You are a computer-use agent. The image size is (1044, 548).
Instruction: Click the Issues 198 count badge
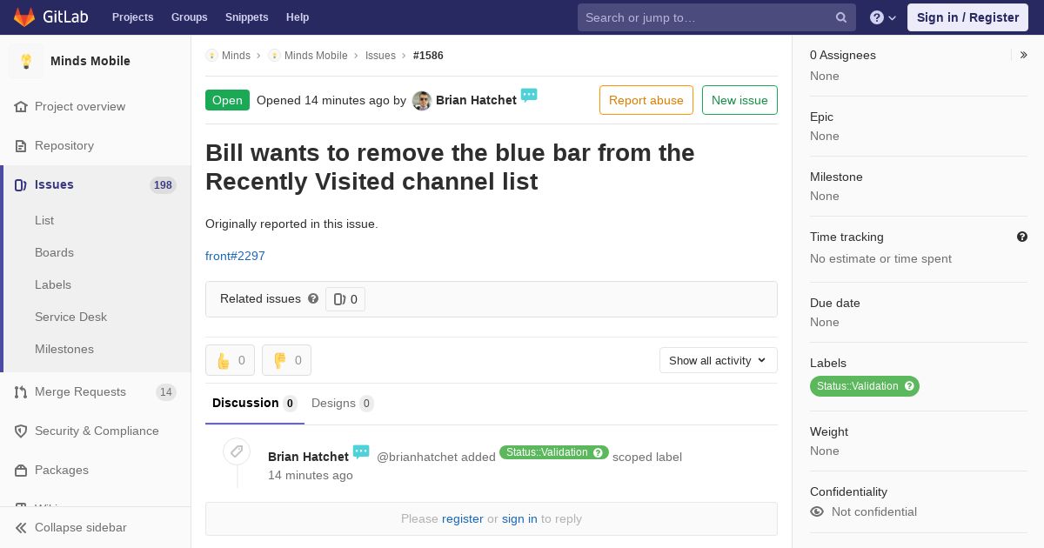coord(163,184)
